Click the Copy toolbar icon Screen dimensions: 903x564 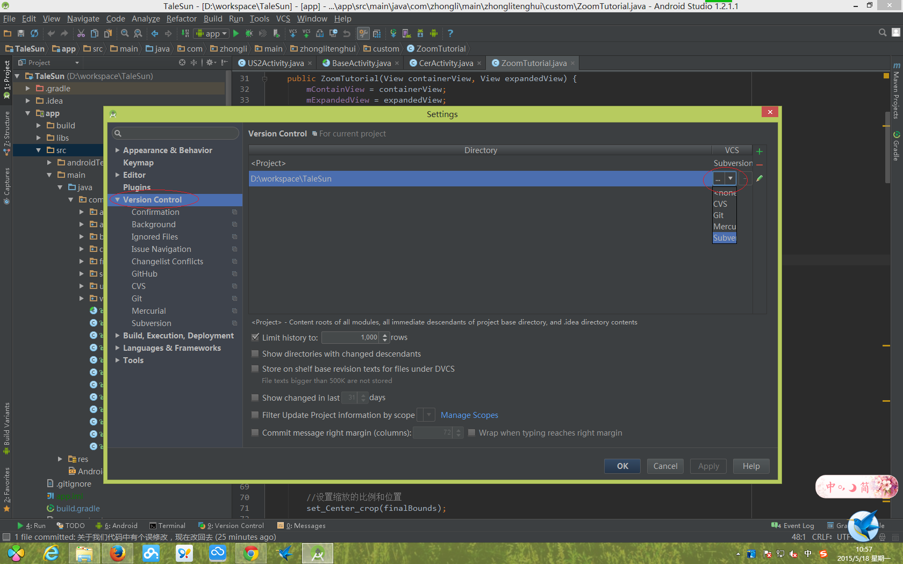(x=95, y=33)
